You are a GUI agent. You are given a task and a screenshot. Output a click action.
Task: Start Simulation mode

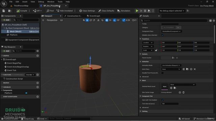(124, 11)
